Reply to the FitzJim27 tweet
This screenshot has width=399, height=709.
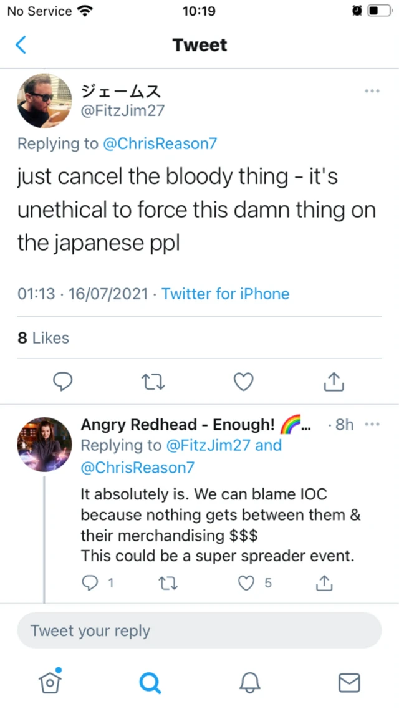coord(62,381)
